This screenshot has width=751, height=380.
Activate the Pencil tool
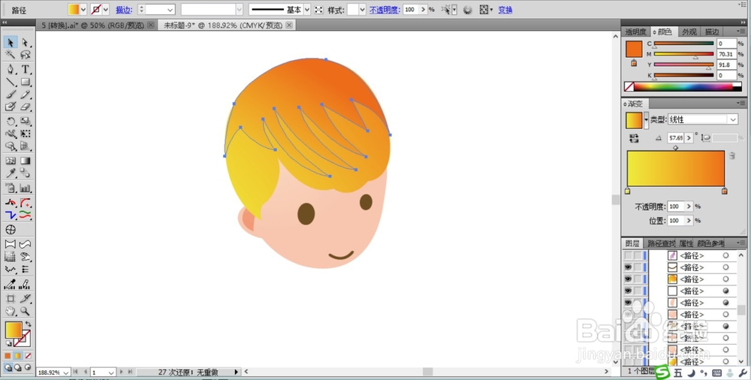tap(25, 95)
